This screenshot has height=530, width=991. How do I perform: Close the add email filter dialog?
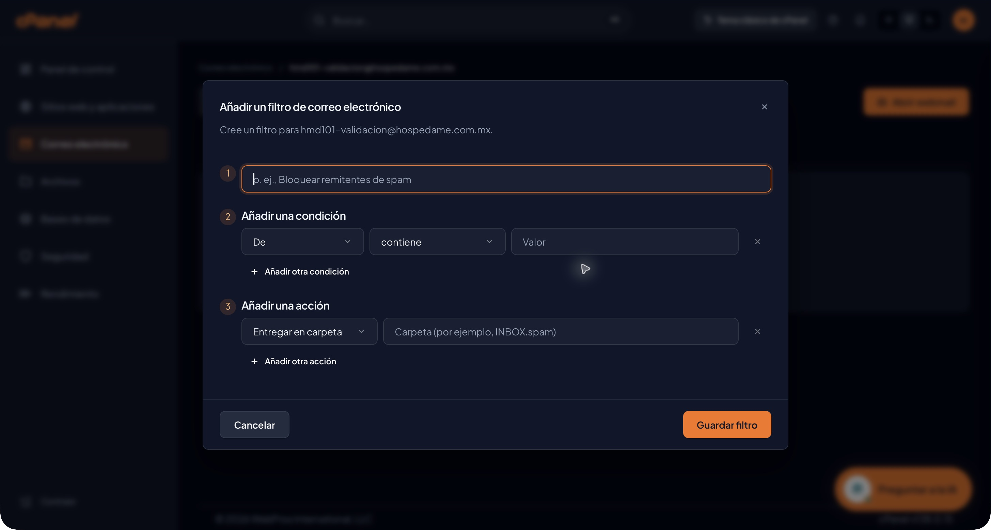pos(764,107)
